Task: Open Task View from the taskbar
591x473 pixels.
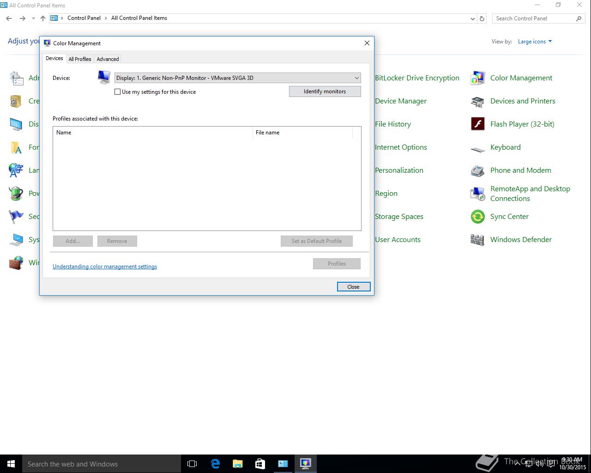Action: point(192,464)
